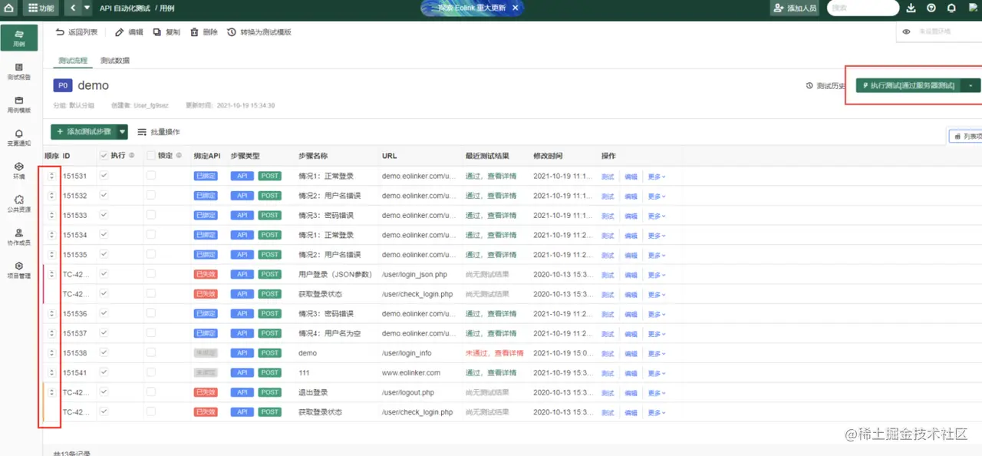
Task: Click 转换为测试模板 in toolbar
Action: coord(259,32)
